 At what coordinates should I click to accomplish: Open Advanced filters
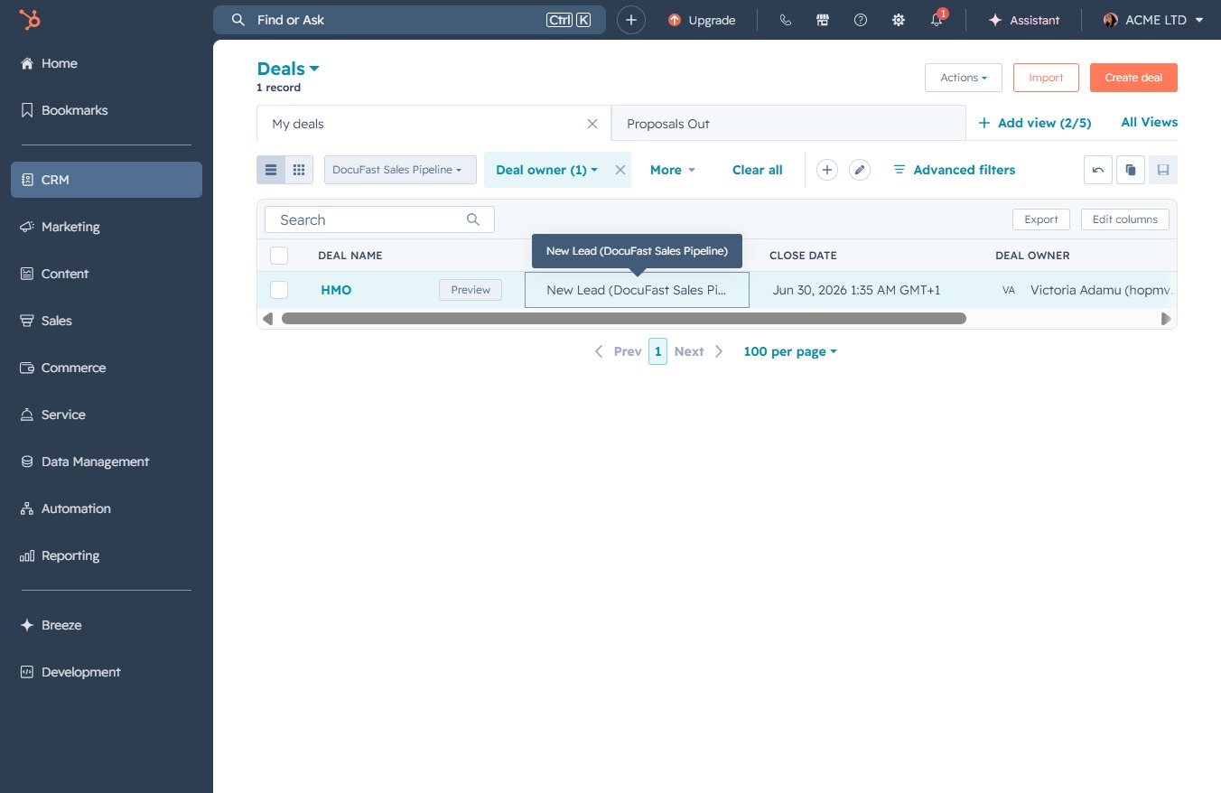point(954,170)
